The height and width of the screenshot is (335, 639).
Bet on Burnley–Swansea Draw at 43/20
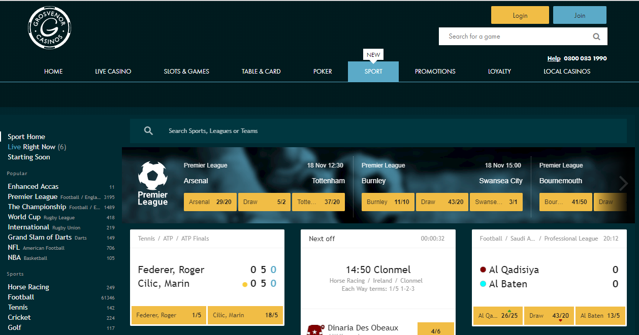pos(442,202)
